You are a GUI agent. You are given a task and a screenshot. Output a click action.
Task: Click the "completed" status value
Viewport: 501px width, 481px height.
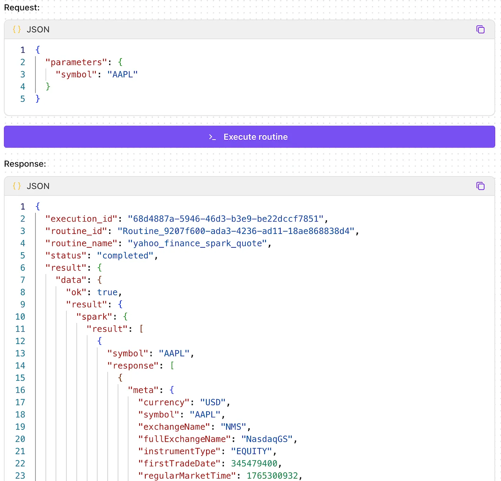click(125, 256)
